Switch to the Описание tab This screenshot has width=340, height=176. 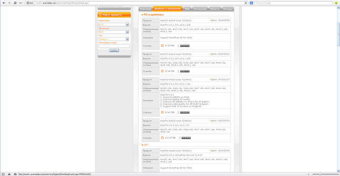[x=145, y=9]
